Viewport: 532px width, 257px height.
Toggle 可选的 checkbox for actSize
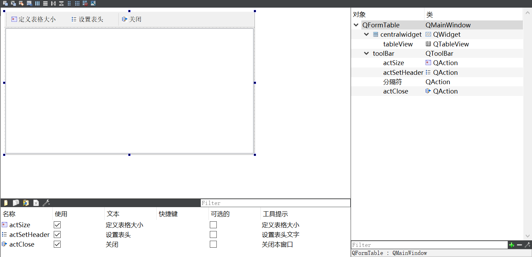point(213,225)
